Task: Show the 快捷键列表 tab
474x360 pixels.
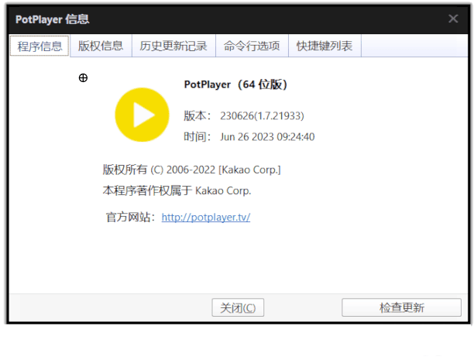Action: (325, 46)
